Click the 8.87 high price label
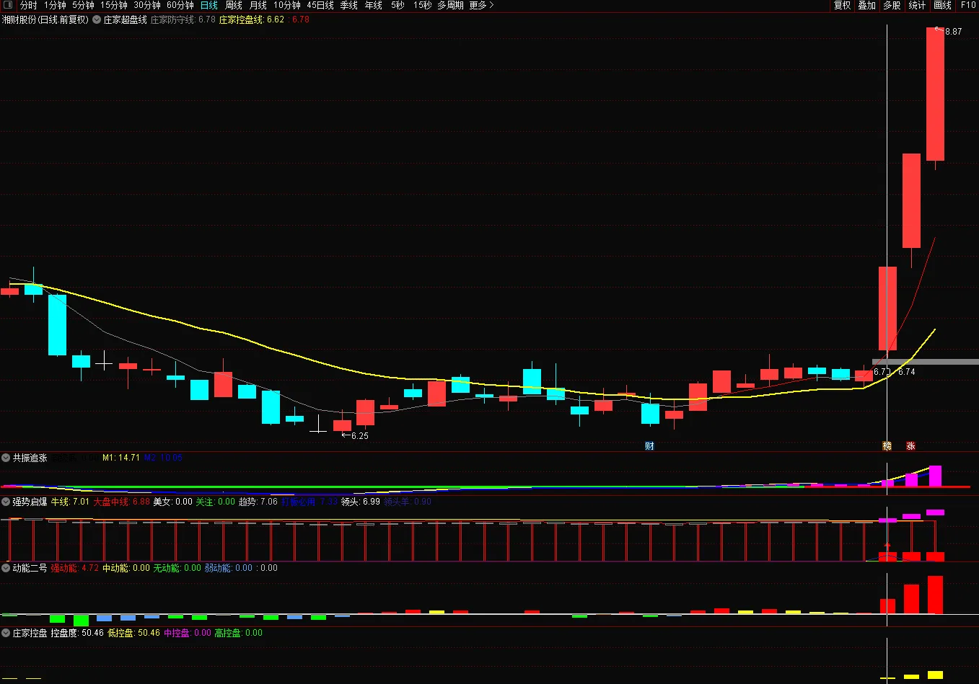The width and height of the screenshot is (979, 684). tap(953, 32)
